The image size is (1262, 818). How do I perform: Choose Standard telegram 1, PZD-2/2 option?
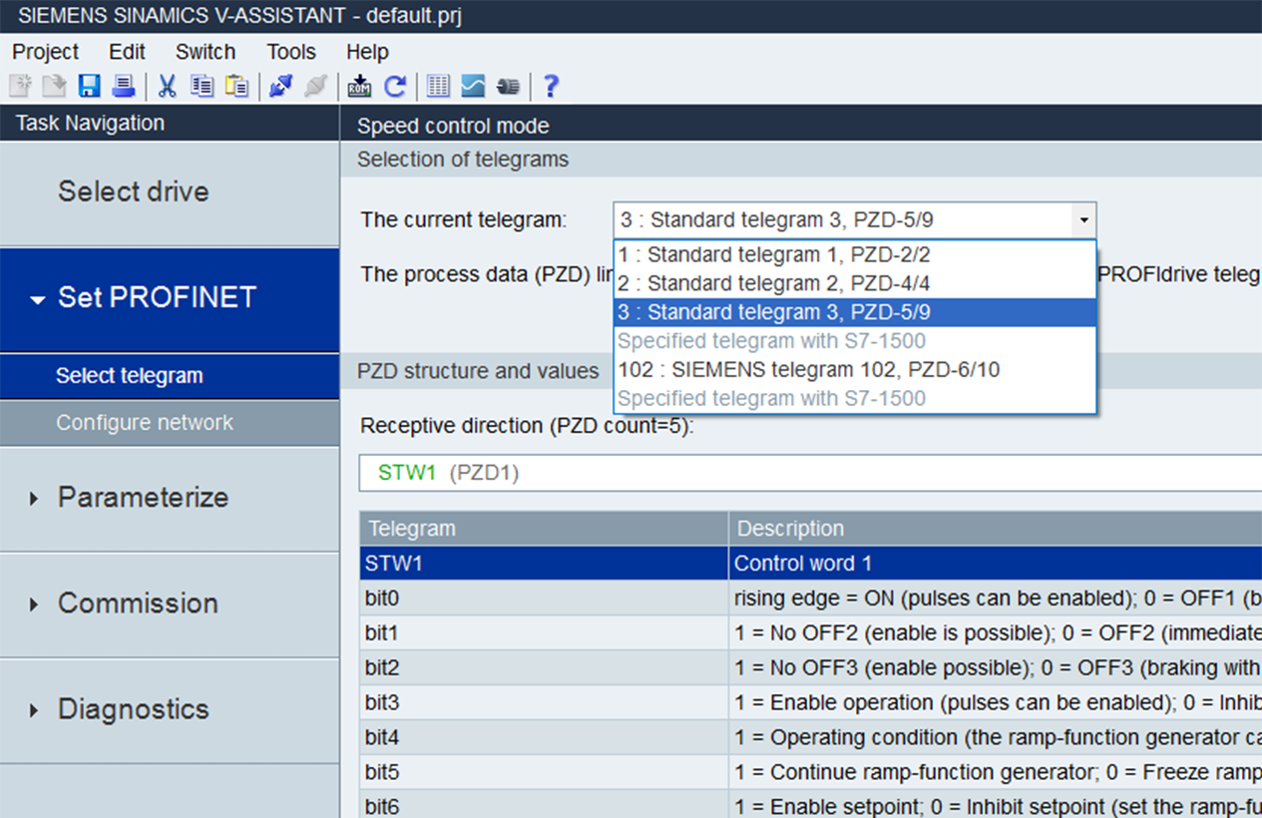coord(855,254)
